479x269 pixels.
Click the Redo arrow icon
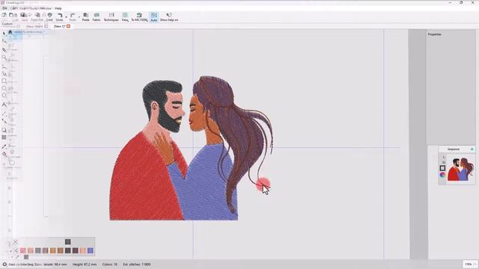click(x=73, y=15)
